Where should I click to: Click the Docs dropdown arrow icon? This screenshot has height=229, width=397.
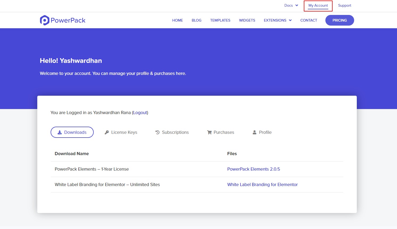pyautogui.click(x=296, y=5)
